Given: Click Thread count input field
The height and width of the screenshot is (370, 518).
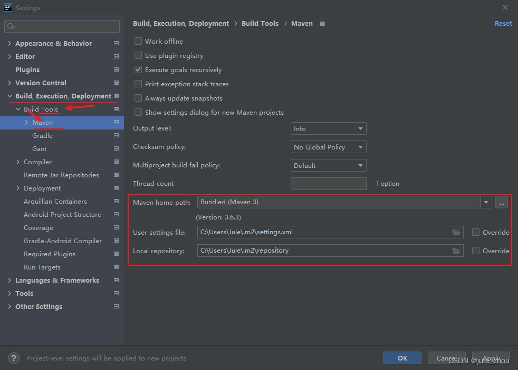Looking at the screenshot, I should tap(329, 184).
